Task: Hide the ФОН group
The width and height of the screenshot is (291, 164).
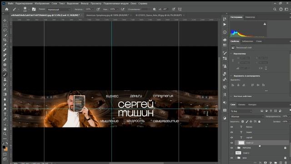Action: (x=231, y=158)
